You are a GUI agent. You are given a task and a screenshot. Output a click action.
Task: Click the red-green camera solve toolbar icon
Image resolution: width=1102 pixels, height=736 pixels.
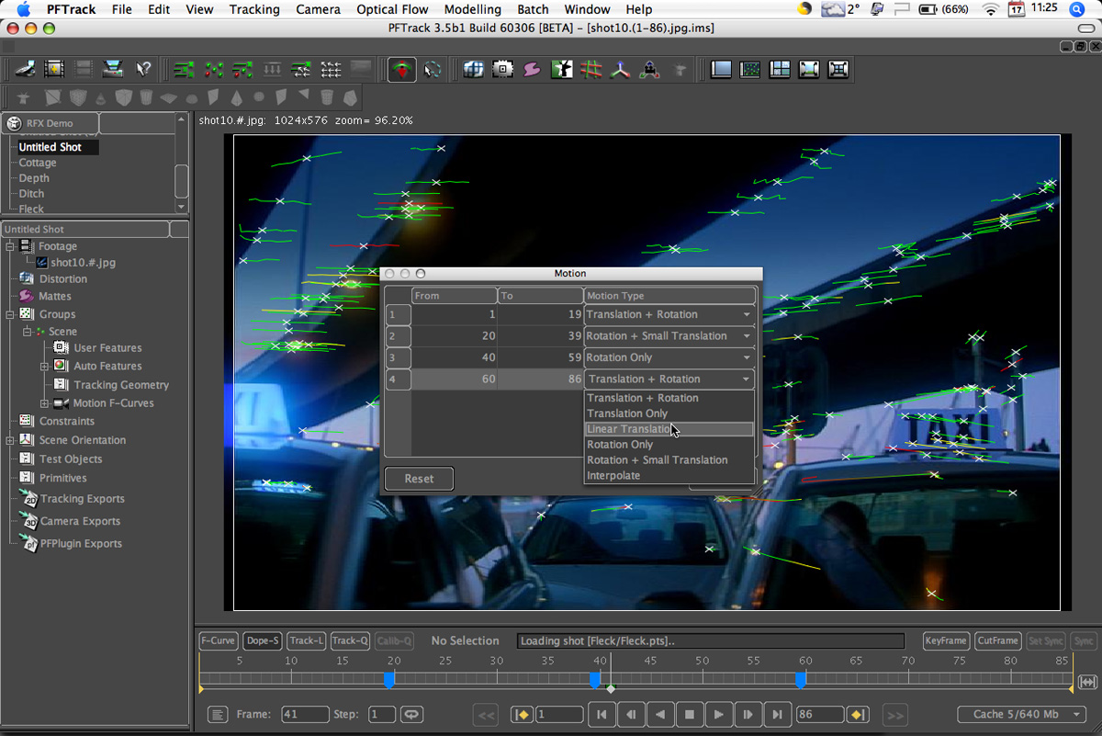point(401,69)
